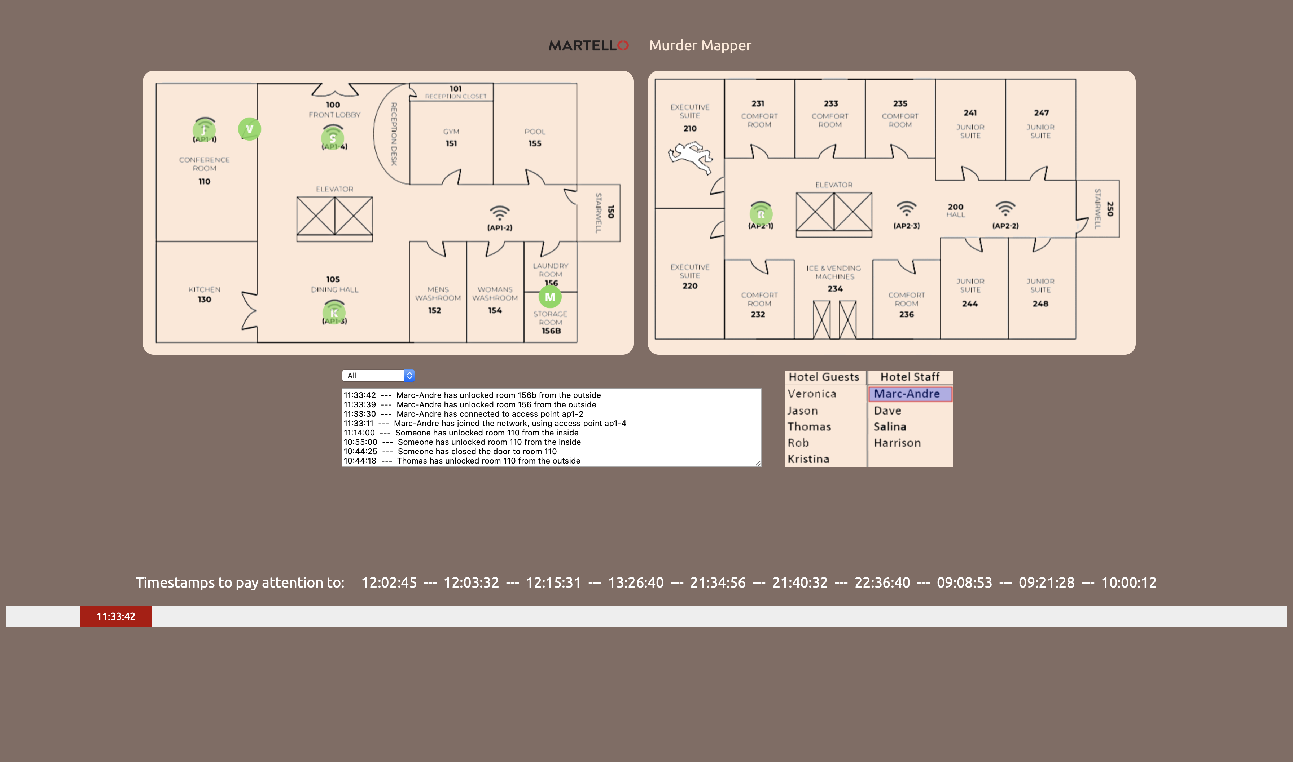This screenshot has height=762, width=1293.
Task: Pick Kristina from Hotel Guests
Action: point(808,459)
